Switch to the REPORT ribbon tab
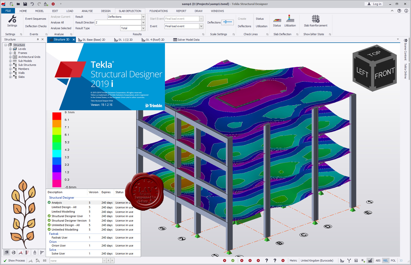Image resolution: width=411 pixels, height=265 pixels. [x=181, y=11]
